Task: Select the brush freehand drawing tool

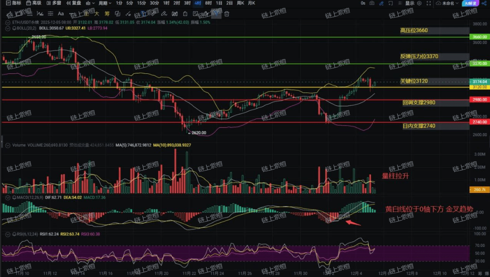Action: point(164,14)
